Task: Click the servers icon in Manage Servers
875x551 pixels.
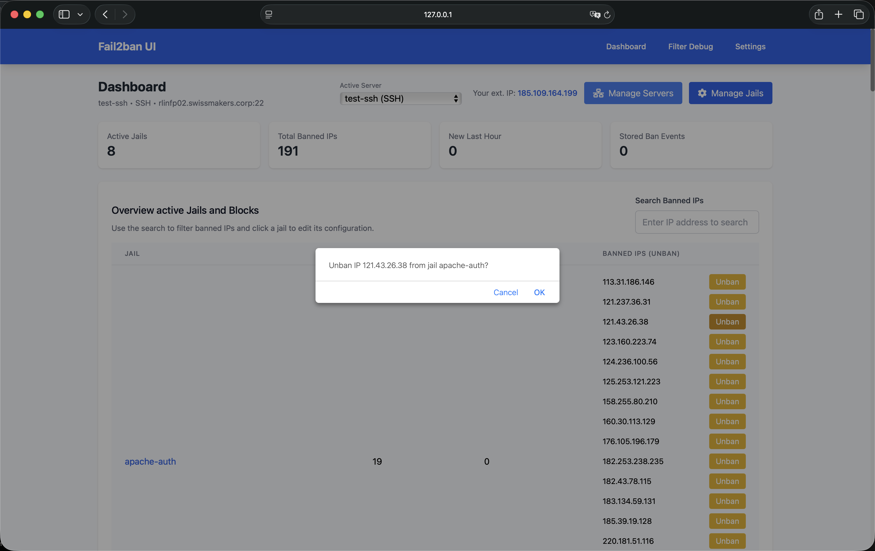Action: pyautogui.click(x=598, y=93)
